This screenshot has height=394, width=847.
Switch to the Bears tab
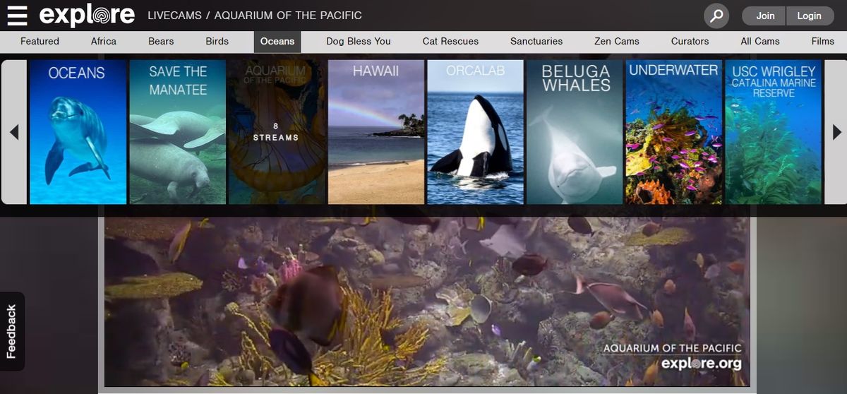[x=161, y=41]
